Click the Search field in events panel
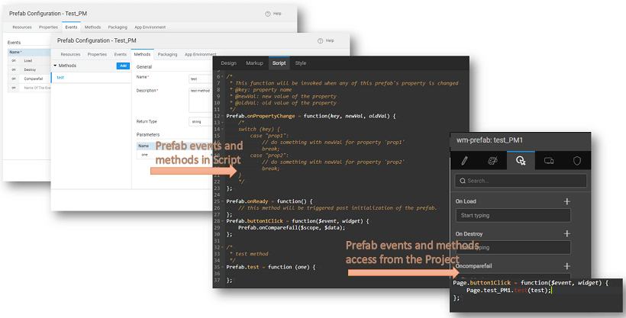This screenshot has width=626, height=318. [521, 181]
